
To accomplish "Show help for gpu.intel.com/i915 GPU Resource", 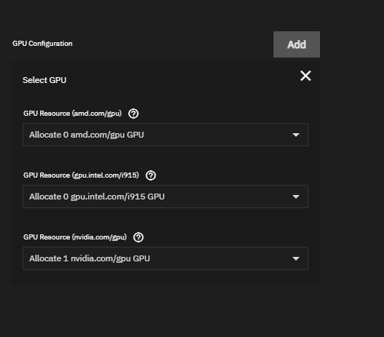I will 151,175.
